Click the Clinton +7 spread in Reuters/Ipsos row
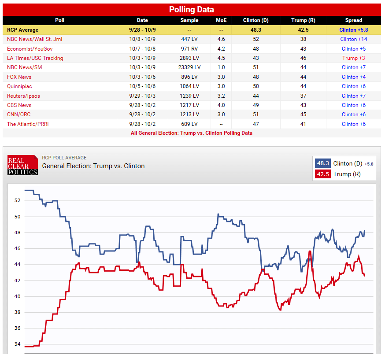The image size is (385, 354). click(354, 96)
